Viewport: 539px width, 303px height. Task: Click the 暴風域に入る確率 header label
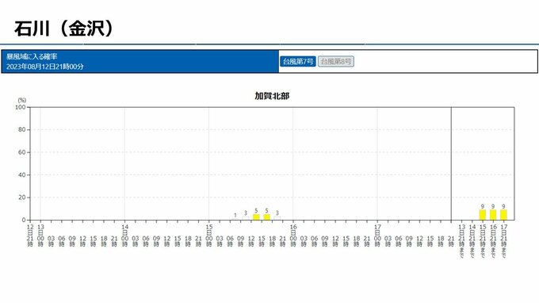click(32, 56)
